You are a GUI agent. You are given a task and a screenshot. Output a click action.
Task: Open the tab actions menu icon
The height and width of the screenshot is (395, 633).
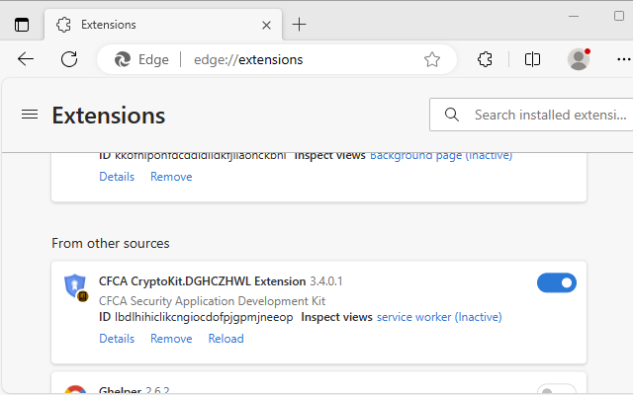pyautogui.click(x=22, y=25)
